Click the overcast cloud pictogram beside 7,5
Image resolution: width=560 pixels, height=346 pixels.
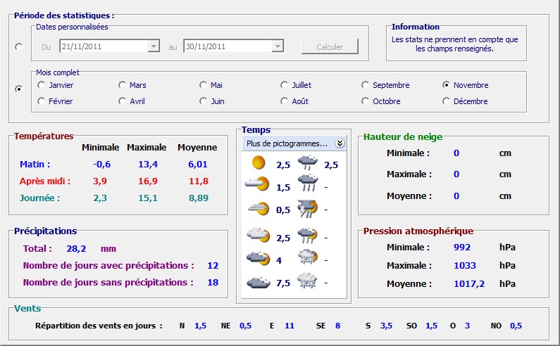(x=259, y=282)
